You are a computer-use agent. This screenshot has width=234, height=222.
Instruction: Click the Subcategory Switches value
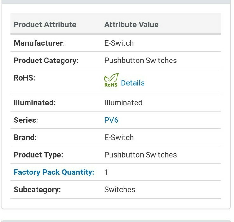(x=120, y=190)
